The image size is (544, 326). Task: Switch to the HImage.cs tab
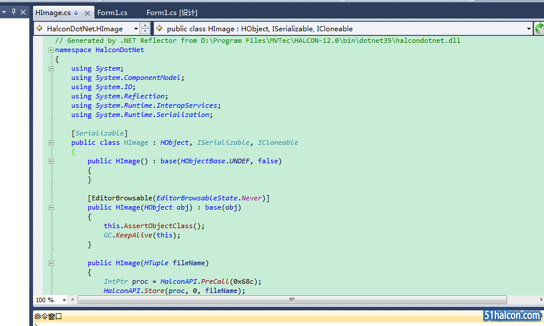pyautogui.click(x=53, y=13)
